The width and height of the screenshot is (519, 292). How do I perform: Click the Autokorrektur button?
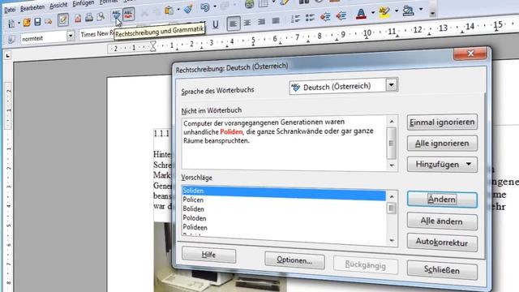coord(442,243)
